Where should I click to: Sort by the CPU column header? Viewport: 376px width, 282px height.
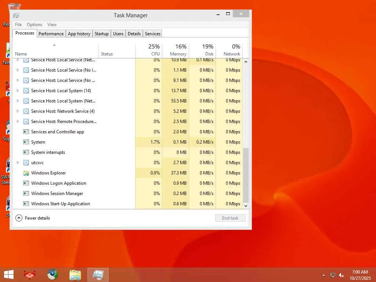pyautogui.click(x=149, y=51)
